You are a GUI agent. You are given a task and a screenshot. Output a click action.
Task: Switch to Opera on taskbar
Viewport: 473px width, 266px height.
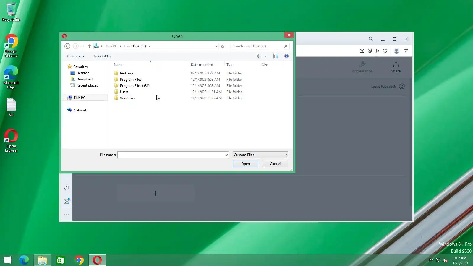click(97, 260)
